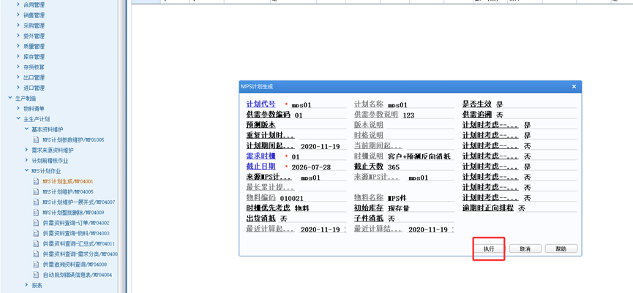
Task: Expand the 存货核算 tree node
Action: [x=18, y=67]
